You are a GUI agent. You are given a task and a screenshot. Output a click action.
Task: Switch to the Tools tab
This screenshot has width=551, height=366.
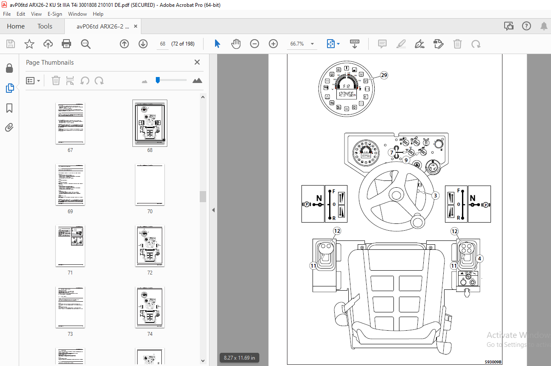(45, 26)
